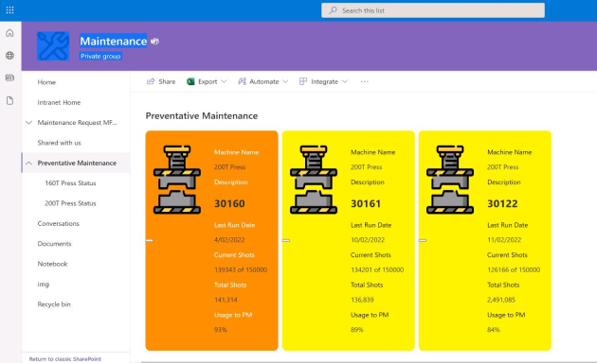Click the Integrate icon

[x=303, y=81]
